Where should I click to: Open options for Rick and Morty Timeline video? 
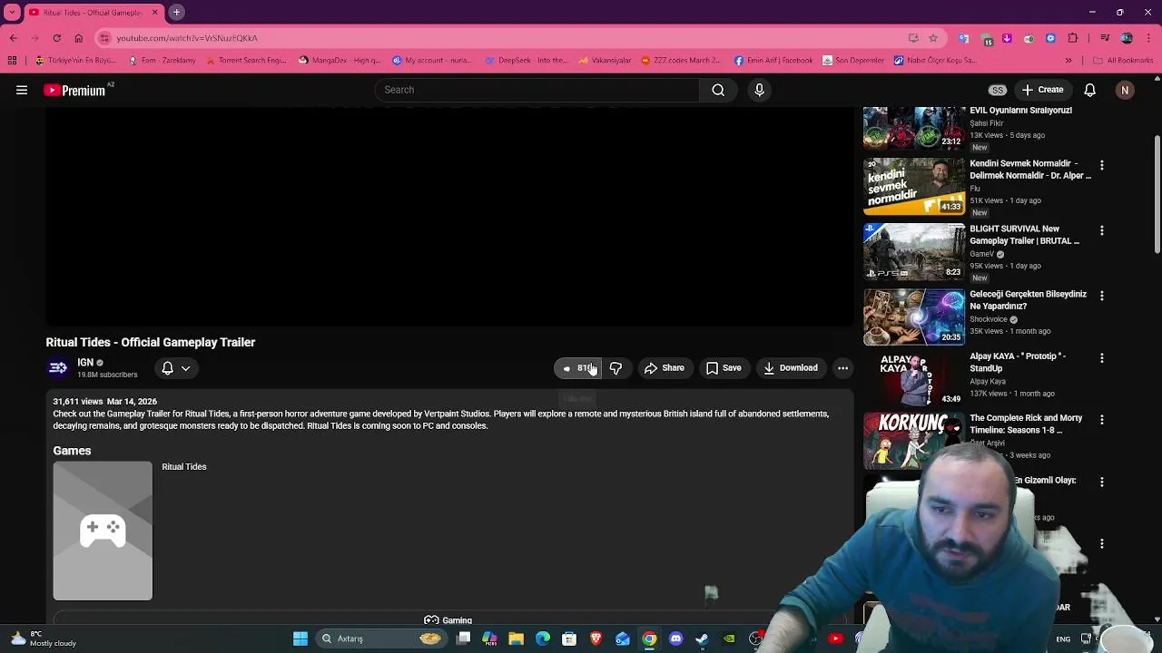pyautogui.click(x=1102, y=420)
